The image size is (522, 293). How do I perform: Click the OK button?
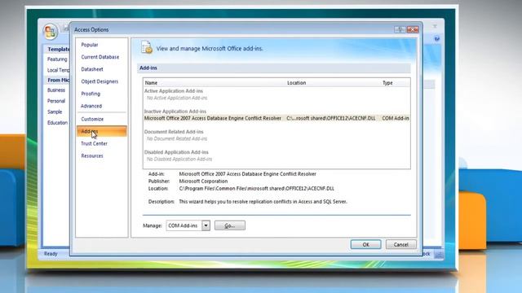365,244
